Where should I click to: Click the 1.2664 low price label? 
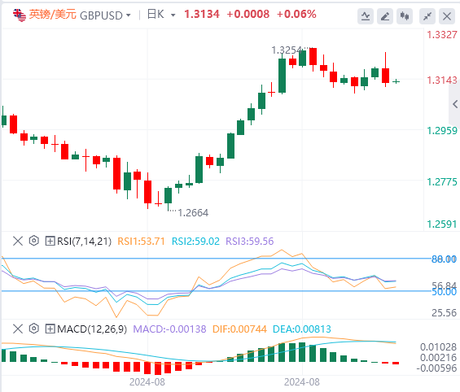[x=193, y=213]
